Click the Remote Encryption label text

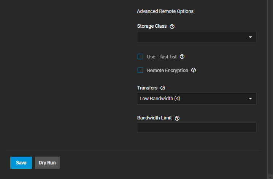pos(167,71)
